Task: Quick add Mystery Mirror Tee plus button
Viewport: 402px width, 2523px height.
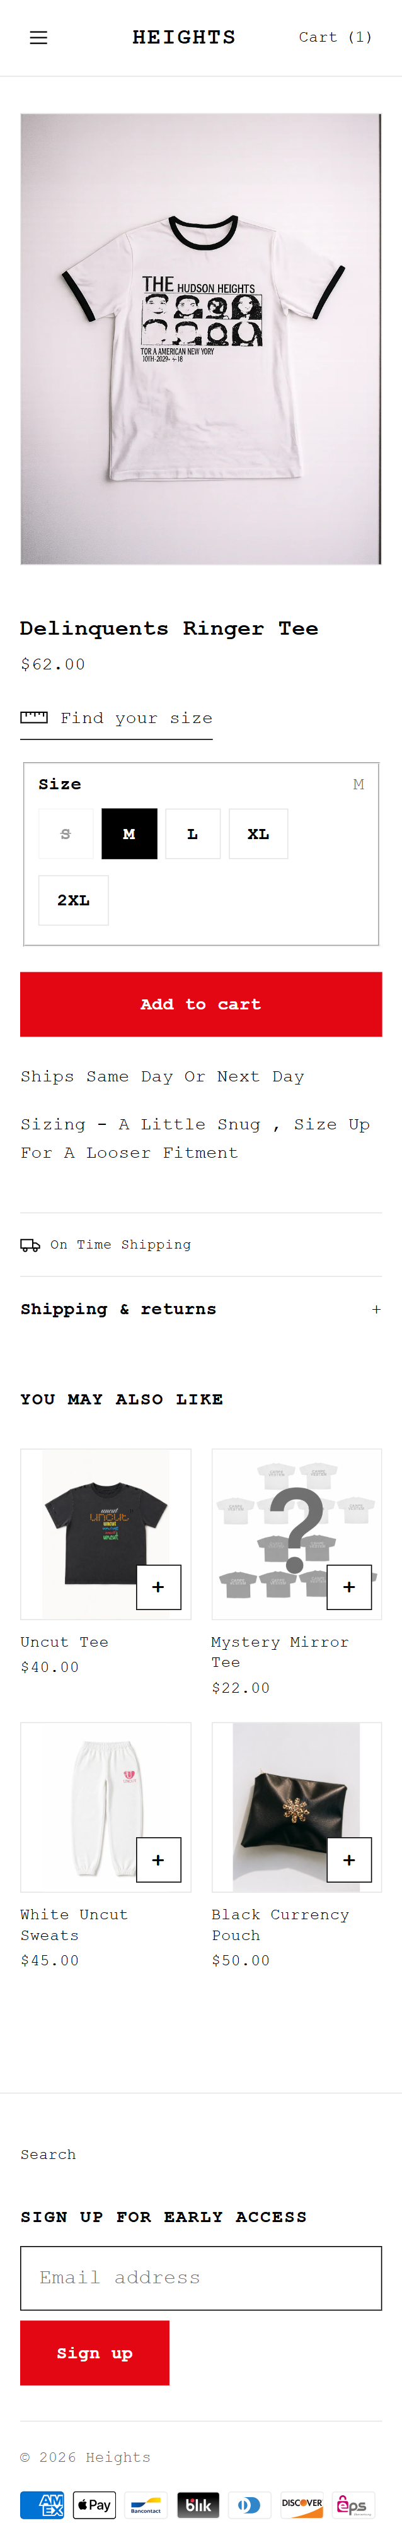Action: point(349,1585)
